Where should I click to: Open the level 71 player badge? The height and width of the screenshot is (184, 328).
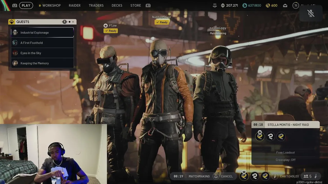coord(296,5)
